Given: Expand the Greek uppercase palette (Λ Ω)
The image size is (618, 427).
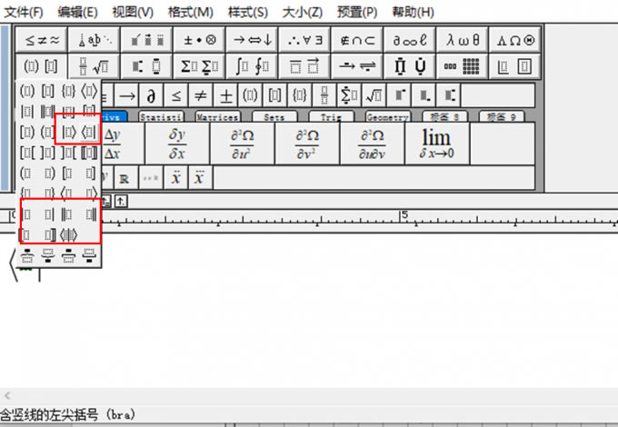Looking at the screenshot, I should coord(516,40).
